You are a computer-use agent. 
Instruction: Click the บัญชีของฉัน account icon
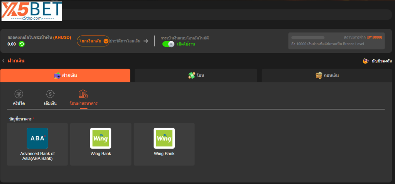365,61
